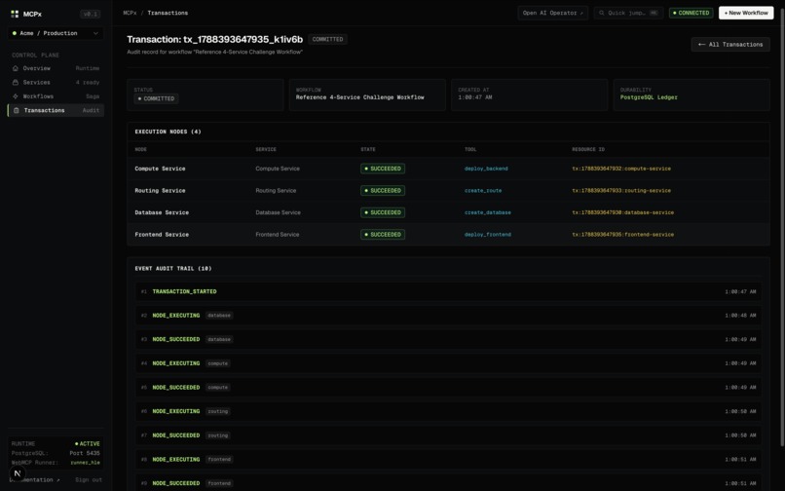Image resolution: width=785 pixels, height=491 pixels.
Task: Select the Compute Service node row
Action: (448, 169)
